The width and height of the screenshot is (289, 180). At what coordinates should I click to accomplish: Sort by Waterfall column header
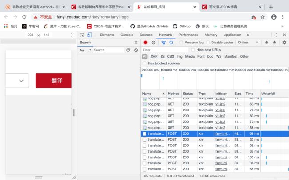click(x=274, y=94)
